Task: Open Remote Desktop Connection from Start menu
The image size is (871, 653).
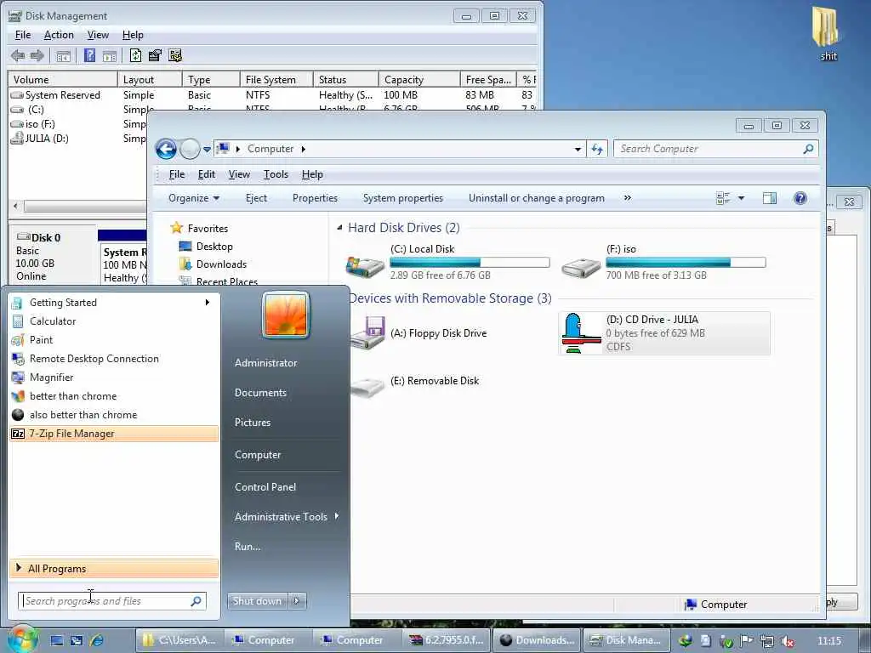Action: (114, 359)
